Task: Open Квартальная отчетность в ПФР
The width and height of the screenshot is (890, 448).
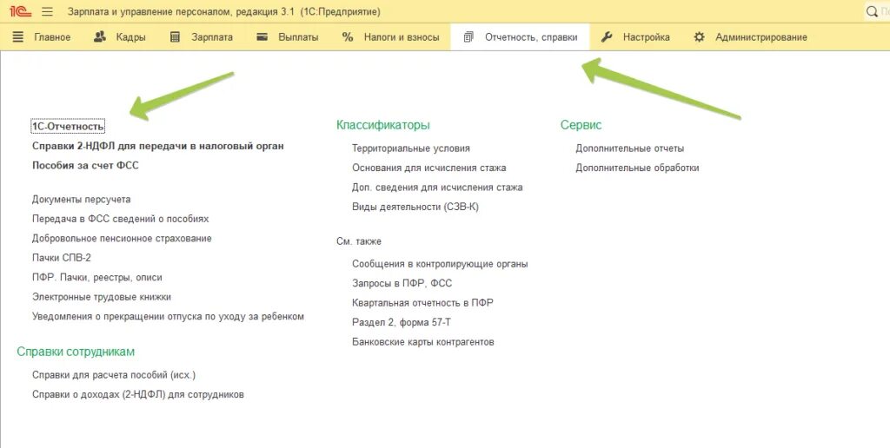Action: point(422,303)
